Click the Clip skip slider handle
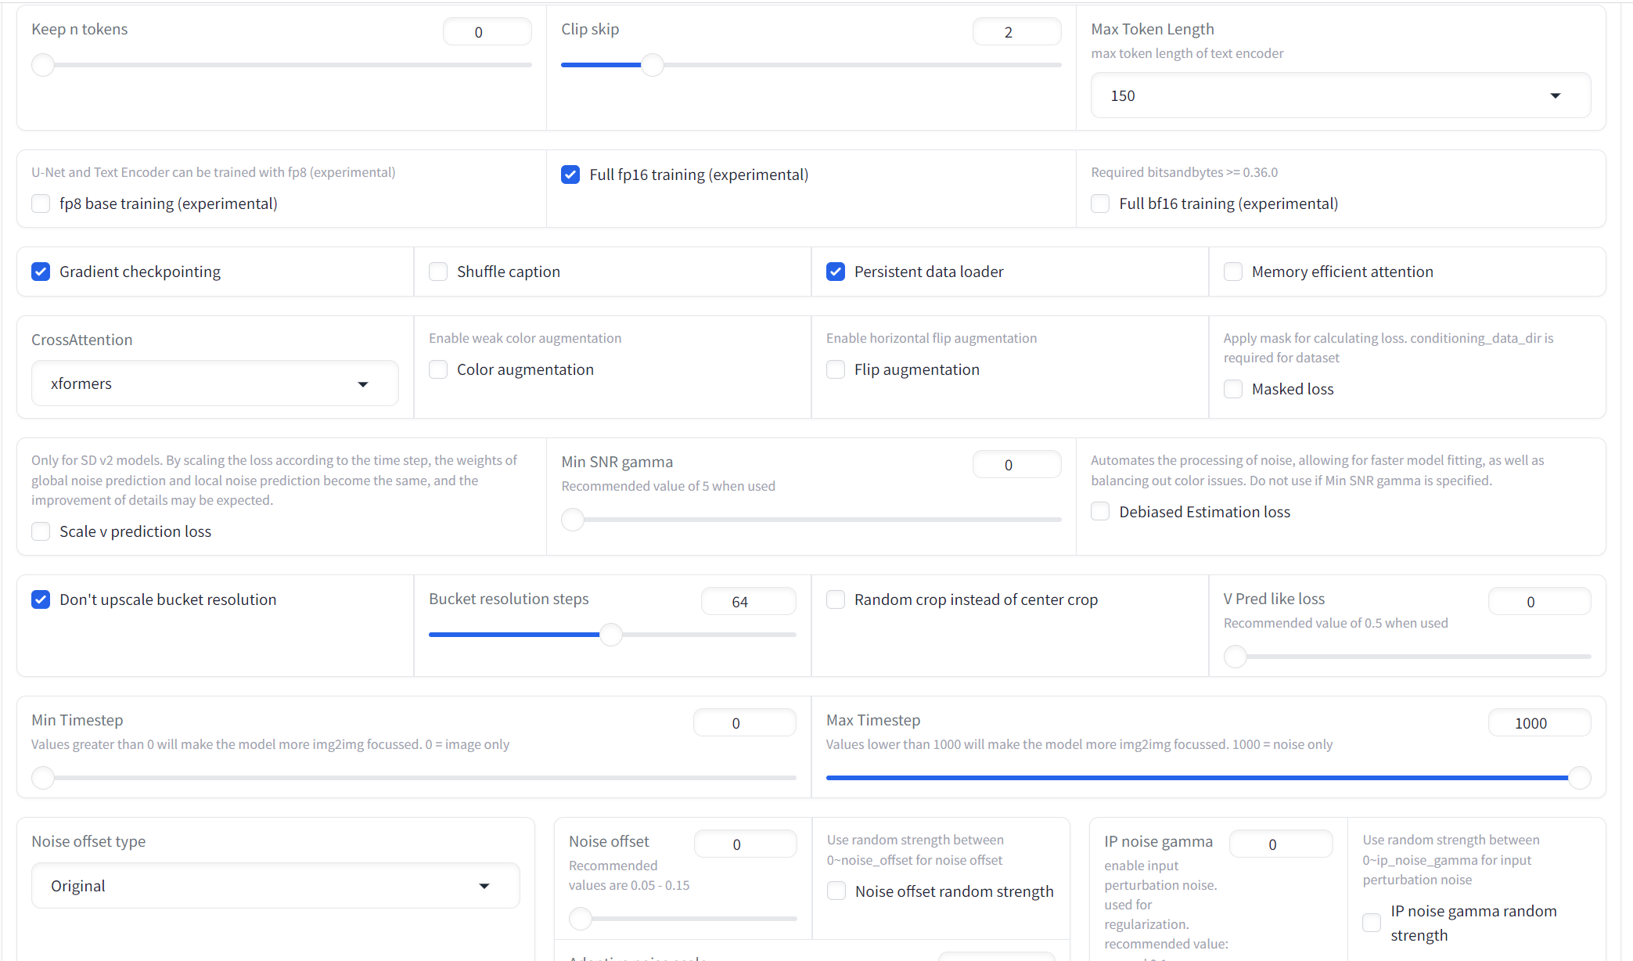 click(x=653, y=65)
